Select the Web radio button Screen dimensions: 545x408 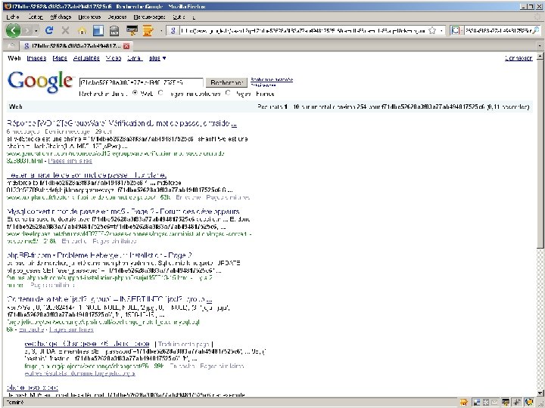pyautogui.click(x=135, y=93)
